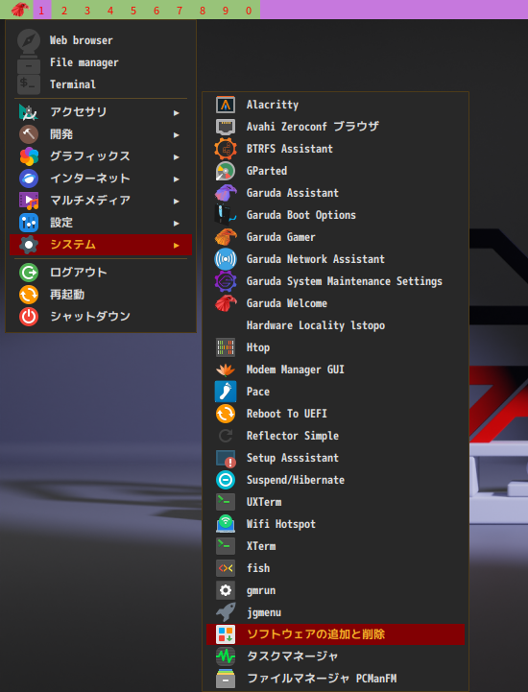Click the シャットダウン red power icon
This screenshot has width=528, height=692.
pos(29,317)
